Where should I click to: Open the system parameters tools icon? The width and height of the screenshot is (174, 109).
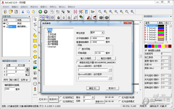(x=81, y=12)
